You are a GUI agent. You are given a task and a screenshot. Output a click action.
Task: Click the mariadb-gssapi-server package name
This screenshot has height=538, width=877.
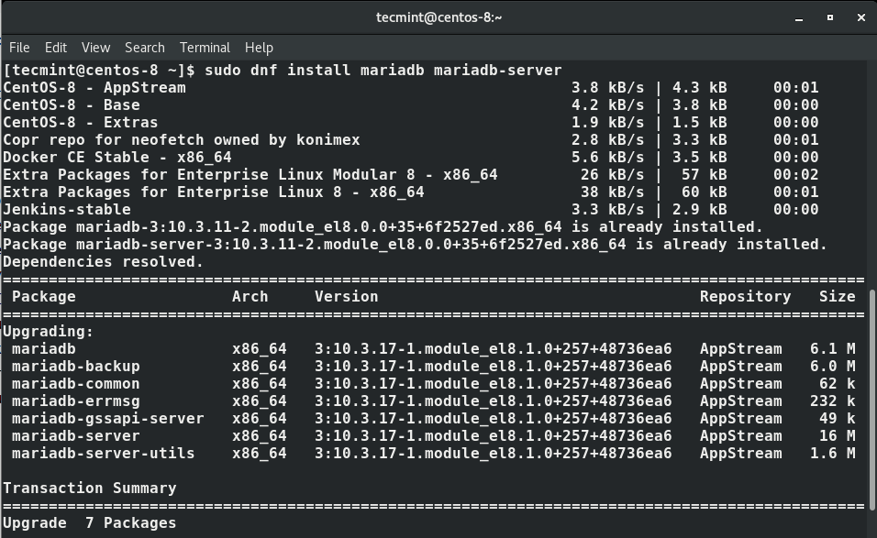coord(108,419)
